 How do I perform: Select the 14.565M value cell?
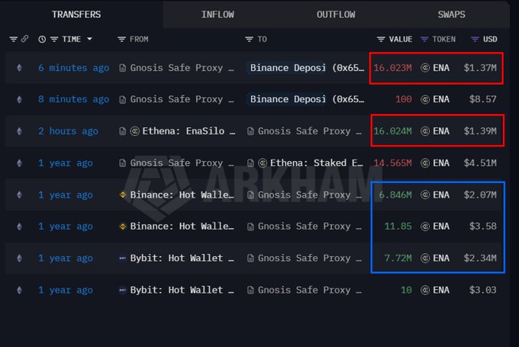pyautogui.click(x=392, y=162)
